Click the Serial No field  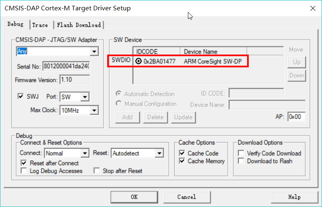(x=66, y=66)
